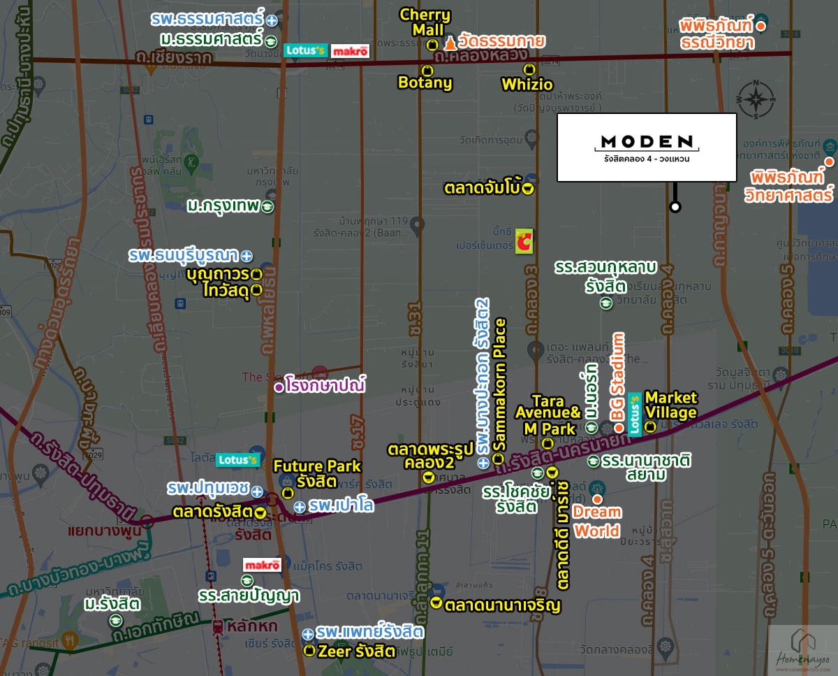Click the yellow marker beside ตลาดนานาเจริญ
838x676 pixels.
click(x=436, y=603)
